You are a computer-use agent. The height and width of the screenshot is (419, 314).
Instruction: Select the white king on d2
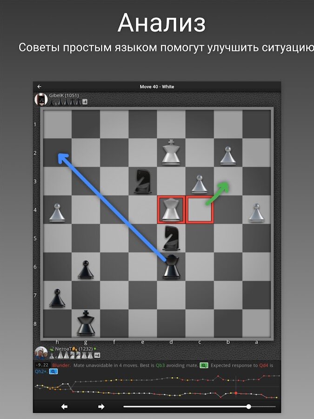coord(171,152)
